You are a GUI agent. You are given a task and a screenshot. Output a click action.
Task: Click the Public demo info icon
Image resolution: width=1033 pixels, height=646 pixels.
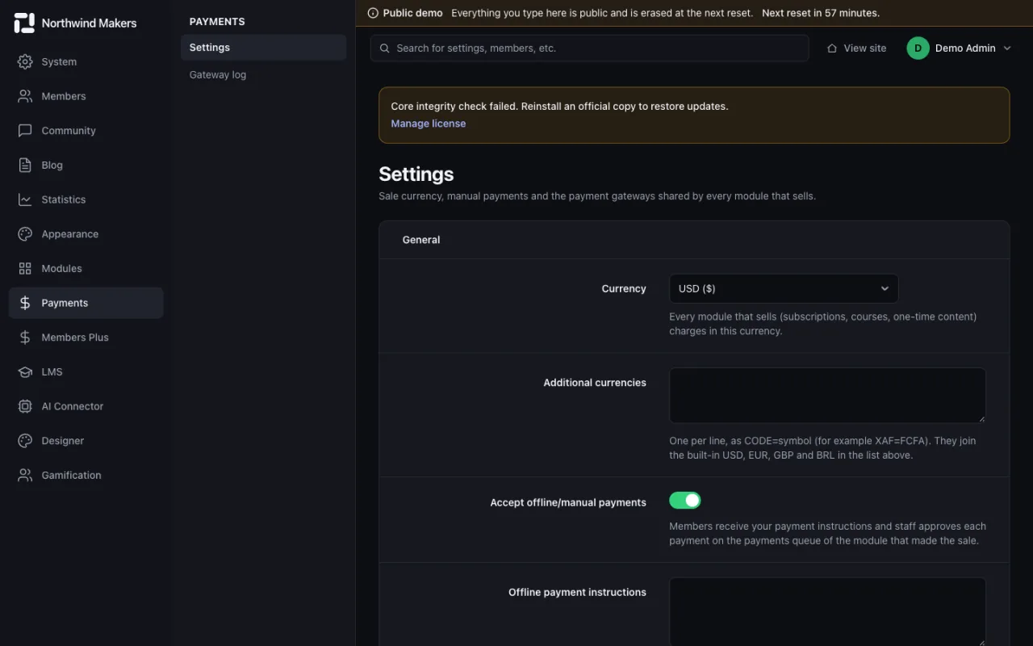coord(373,13)
